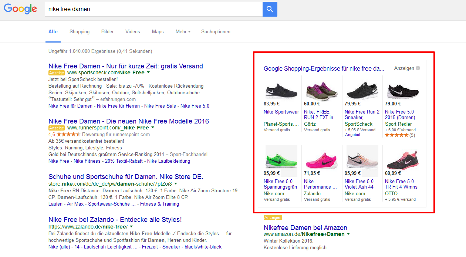The image size is (466, 257).
Task: Open 'Die neuen Nike Free Modelle 2016' result
Action: [x=129, y=121]
